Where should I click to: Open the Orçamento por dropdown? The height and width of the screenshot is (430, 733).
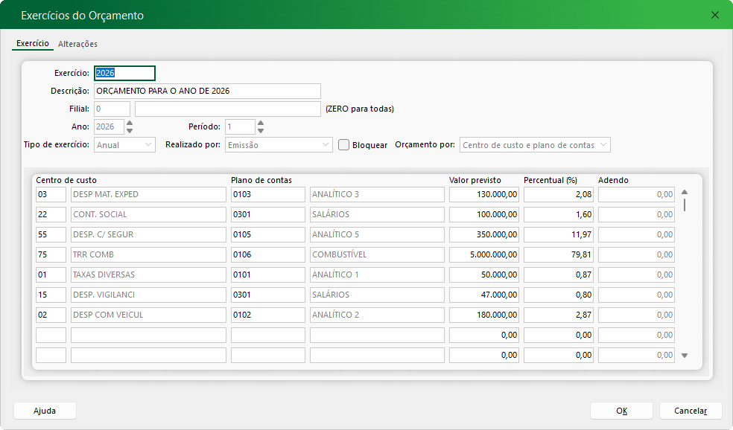[x=535, y=145]
